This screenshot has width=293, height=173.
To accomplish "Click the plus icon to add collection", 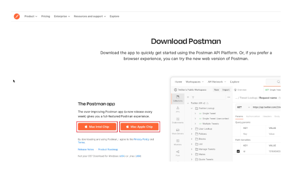I will click(x=188, y=97).
